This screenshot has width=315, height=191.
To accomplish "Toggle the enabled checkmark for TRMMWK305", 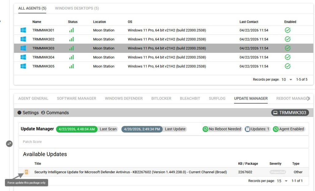I will point(288,66).
